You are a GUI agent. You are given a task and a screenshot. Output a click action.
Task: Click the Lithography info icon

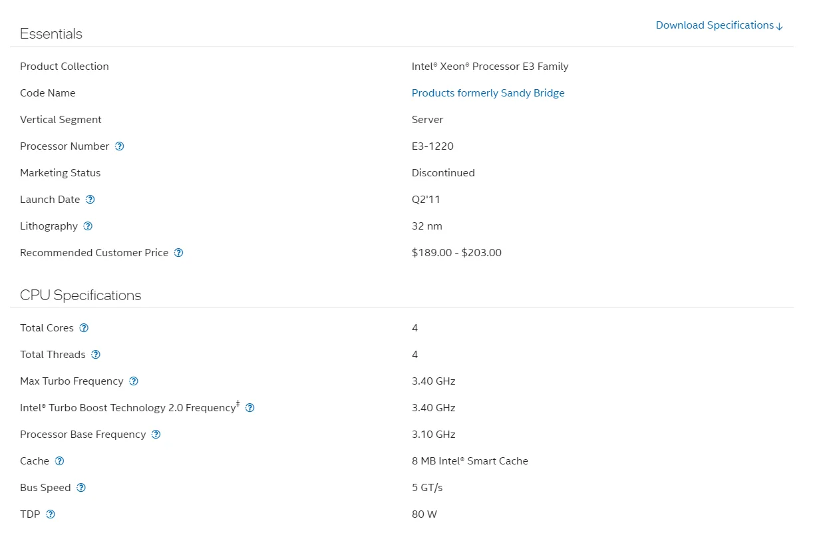(x=88, y=226)
